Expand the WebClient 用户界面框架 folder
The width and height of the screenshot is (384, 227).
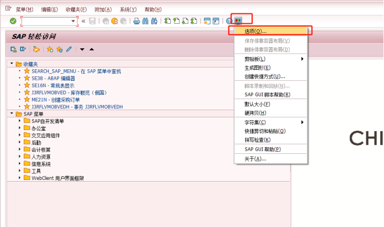point(19,177)
